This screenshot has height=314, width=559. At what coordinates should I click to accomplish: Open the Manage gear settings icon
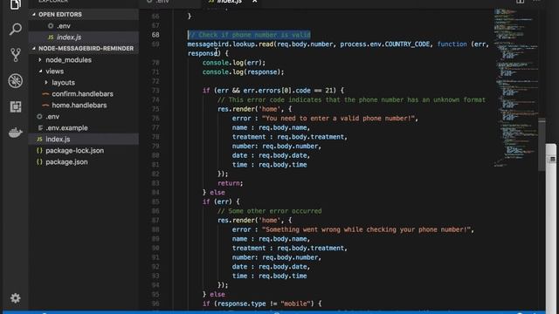(16, 298)
